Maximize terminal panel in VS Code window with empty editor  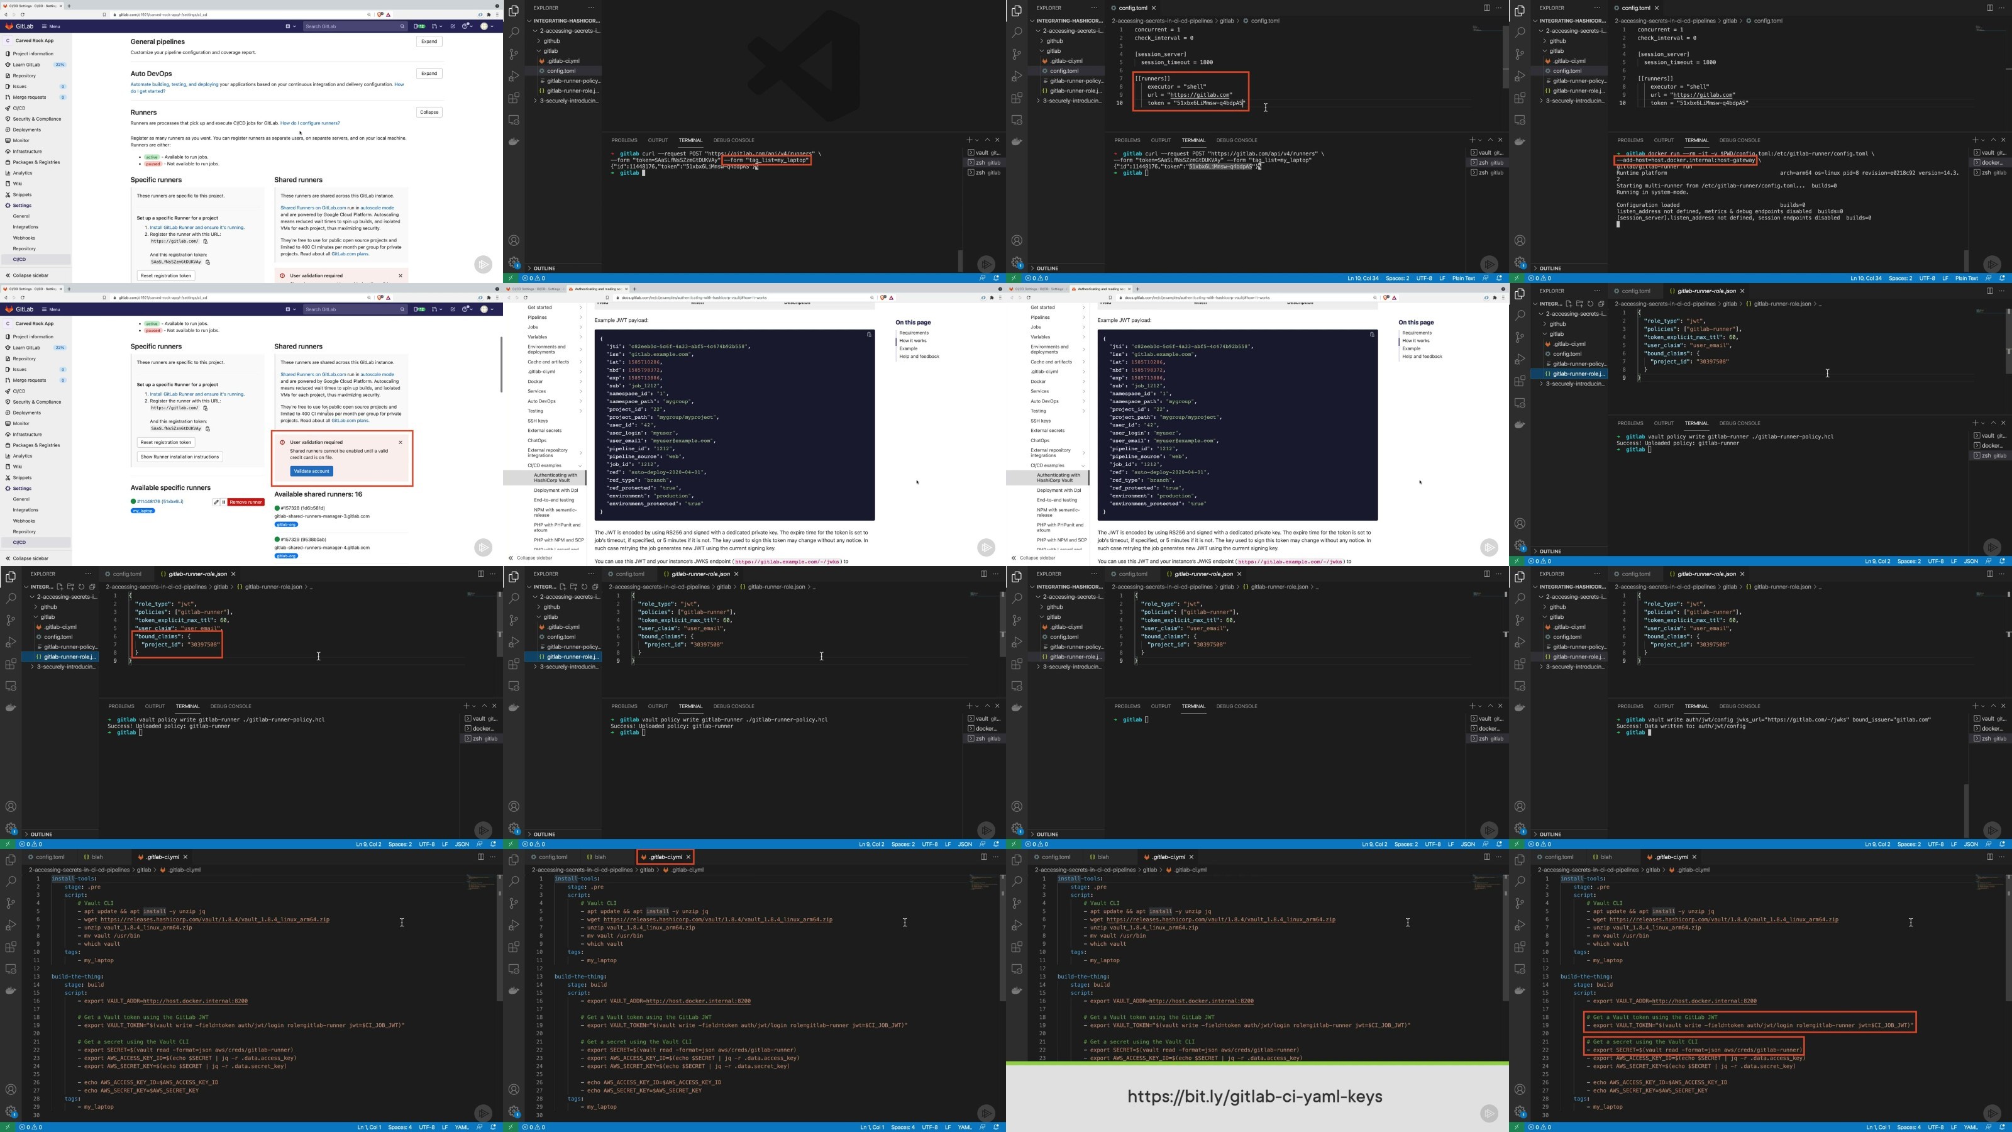point(987,140)
